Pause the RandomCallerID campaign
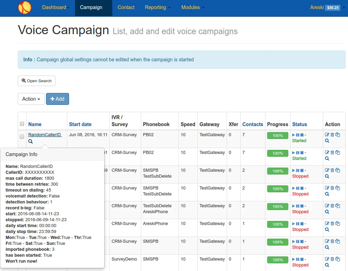The width and height of the screenshot is (348, 271). 298,135
